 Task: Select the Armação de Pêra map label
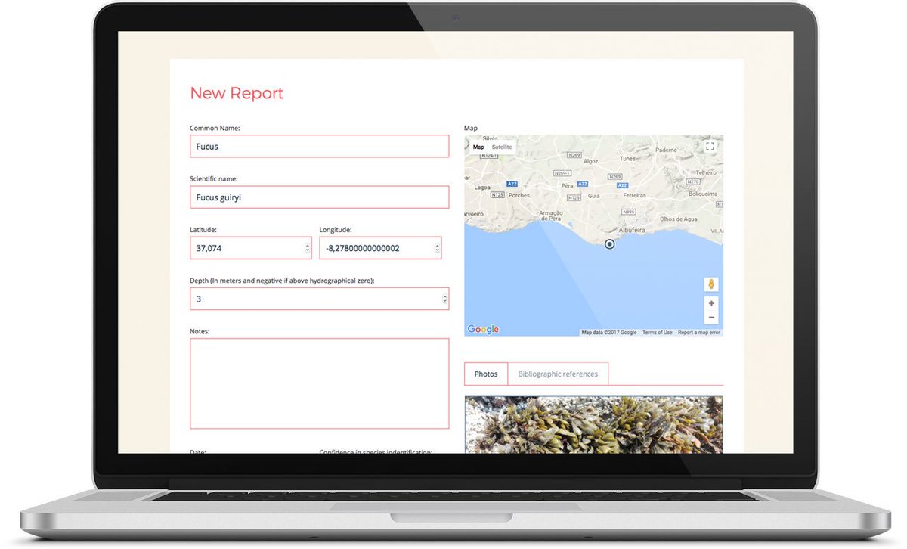click(x=550, y=217)
